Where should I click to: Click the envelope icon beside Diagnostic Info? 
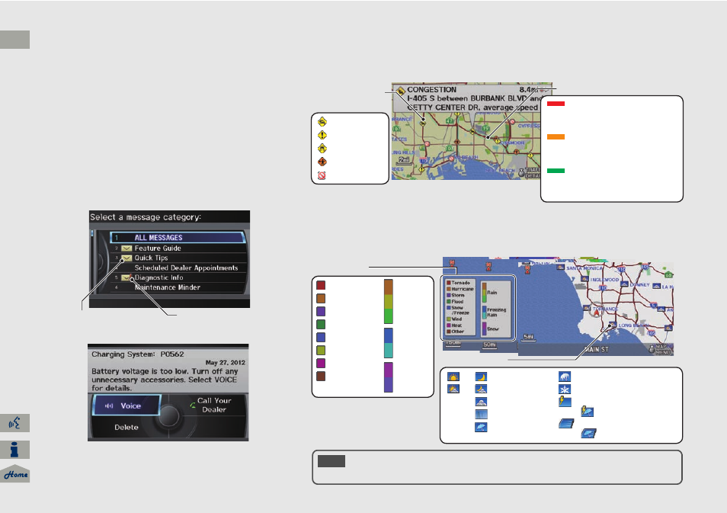(x=127, y=277)
